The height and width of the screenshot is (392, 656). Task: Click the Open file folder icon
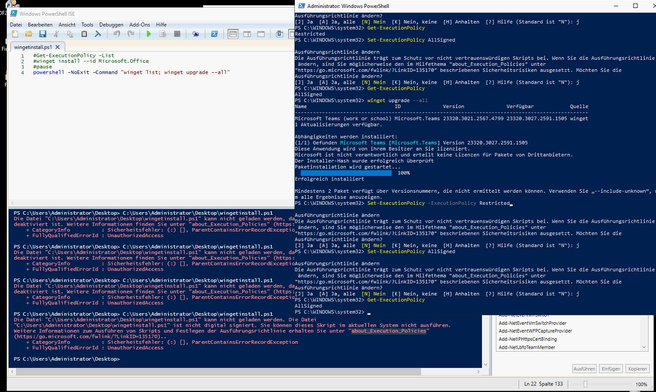[x=29, y=34]
